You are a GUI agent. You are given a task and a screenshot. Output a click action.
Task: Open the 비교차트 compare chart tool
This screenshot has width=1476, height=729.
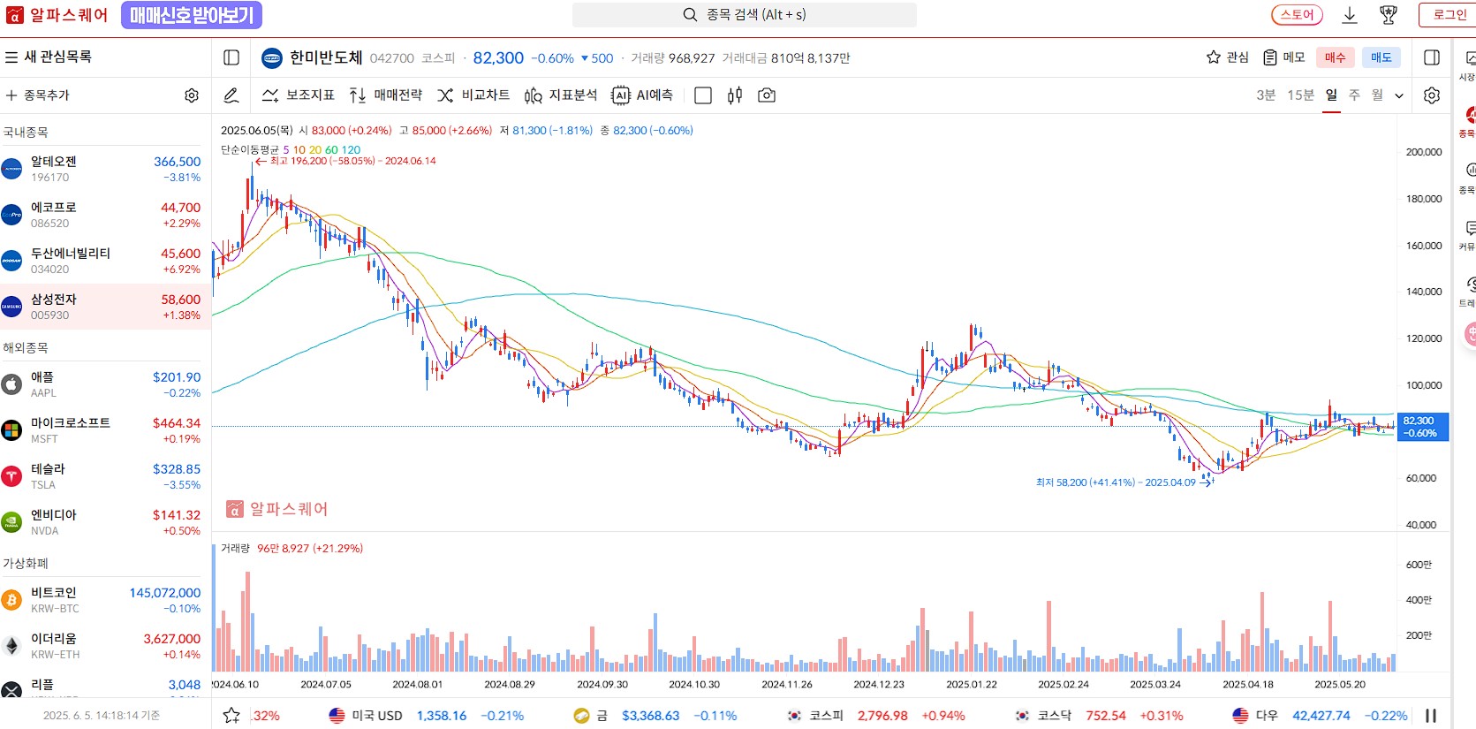click(473, 95)
